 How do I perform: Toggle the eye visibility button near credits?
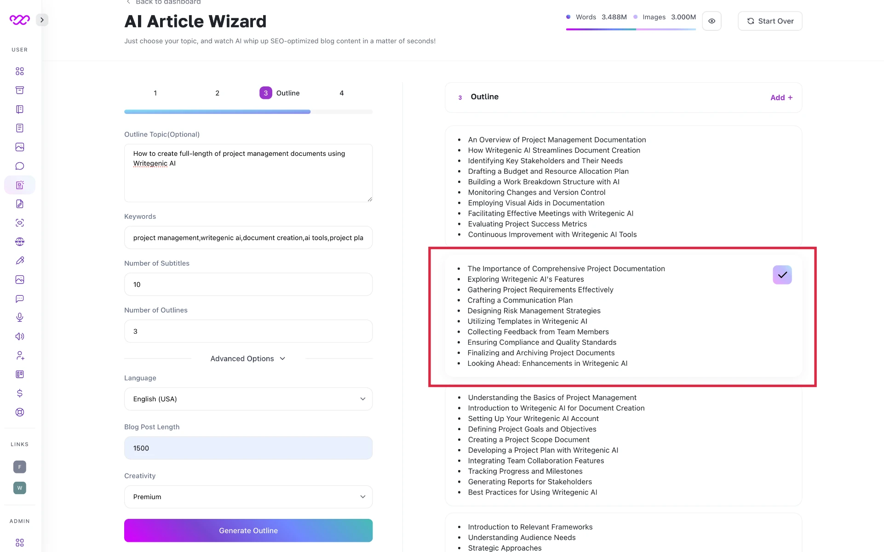click(x=712, y=21)
